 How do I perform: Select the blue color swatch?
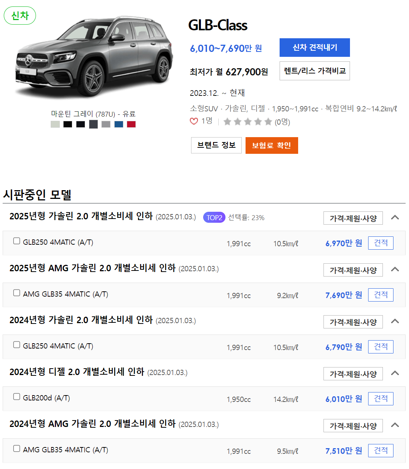point(119,124)
